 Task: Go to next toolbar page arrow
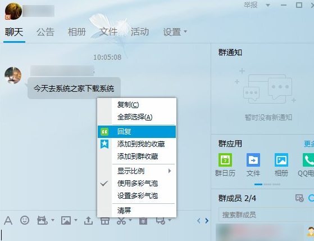coord(207,221)
